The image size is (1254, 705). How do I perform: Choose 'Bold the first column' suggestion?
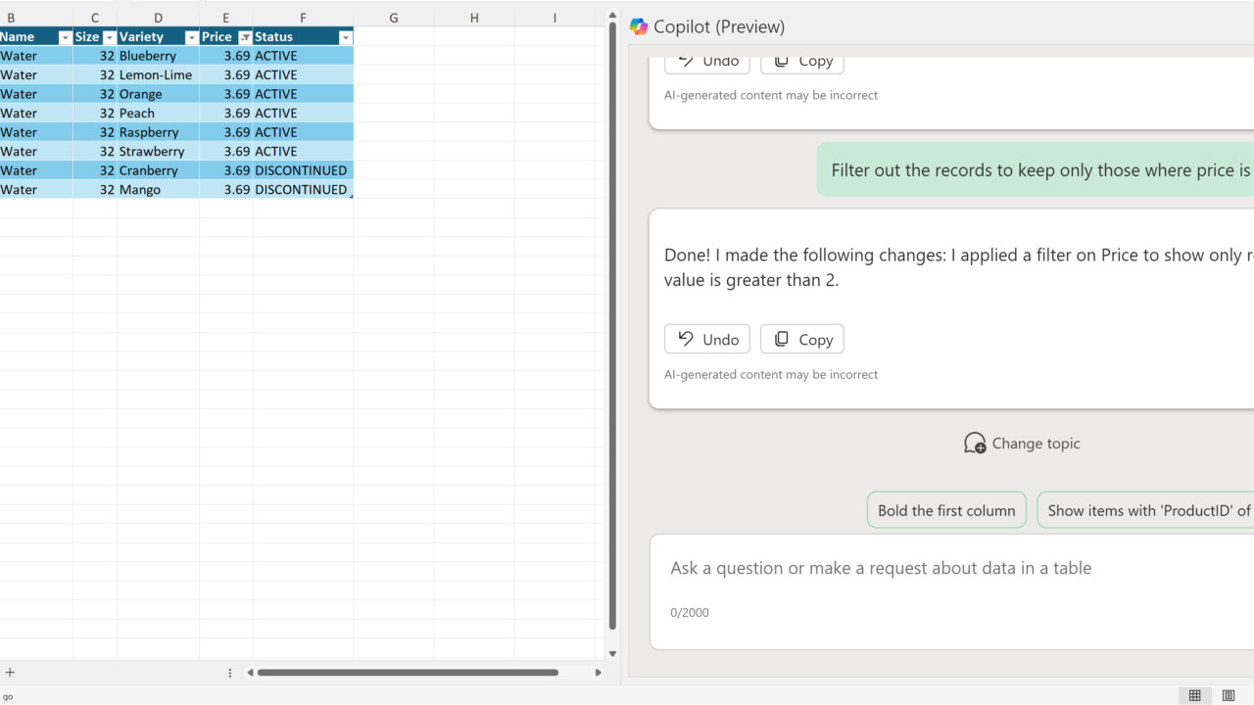tap(946, 510)
